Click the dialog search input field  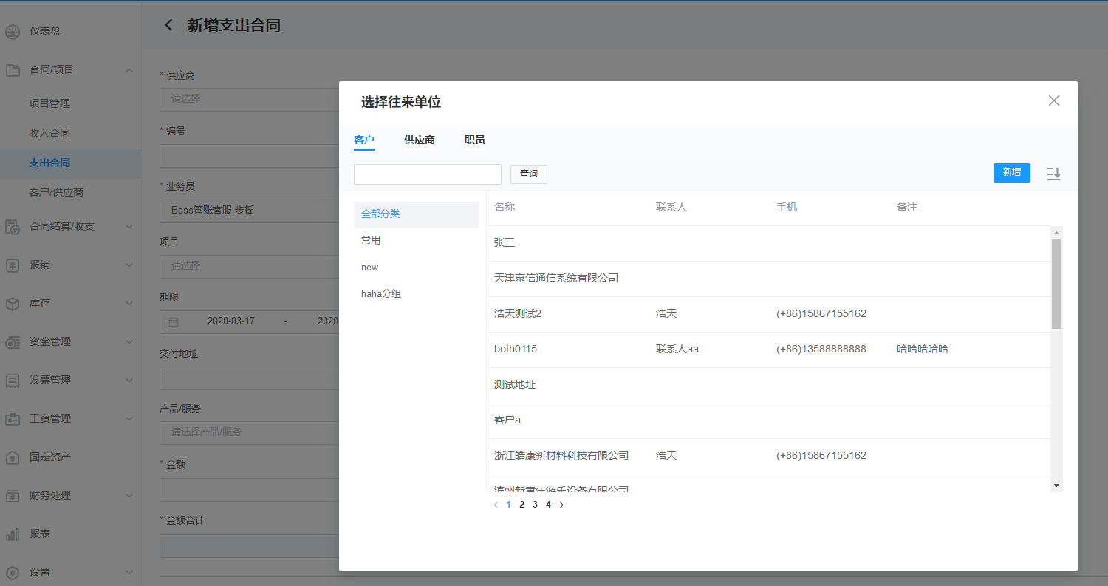(428, 174)
